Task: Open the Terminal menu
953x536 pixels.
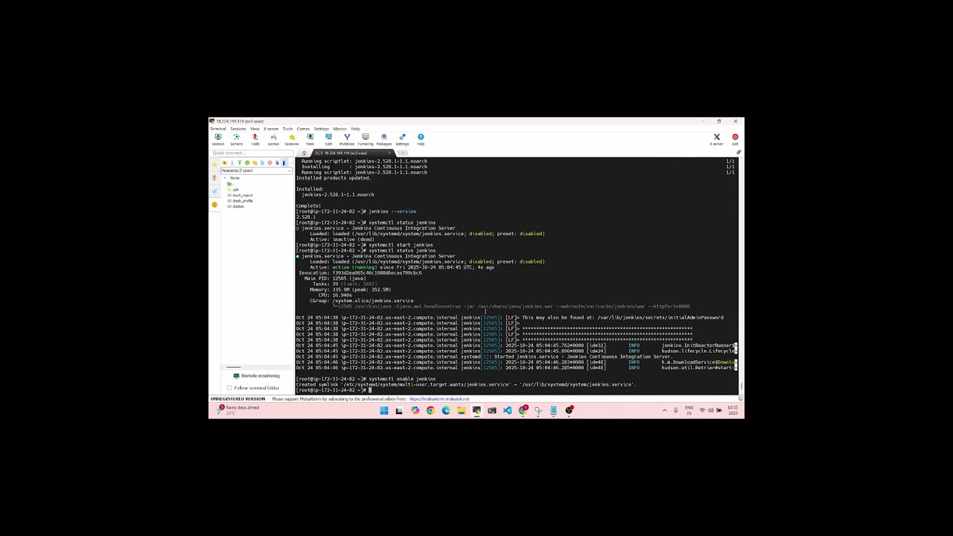Action: click(x=217, y=129)
